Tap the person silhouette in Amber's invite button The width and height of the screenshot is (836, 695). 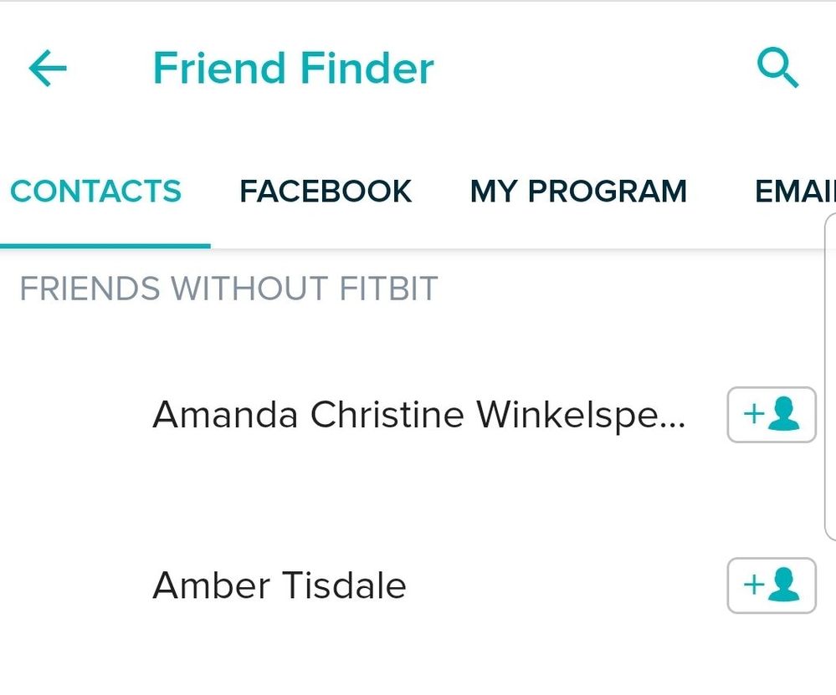click(x=785, y=584)
